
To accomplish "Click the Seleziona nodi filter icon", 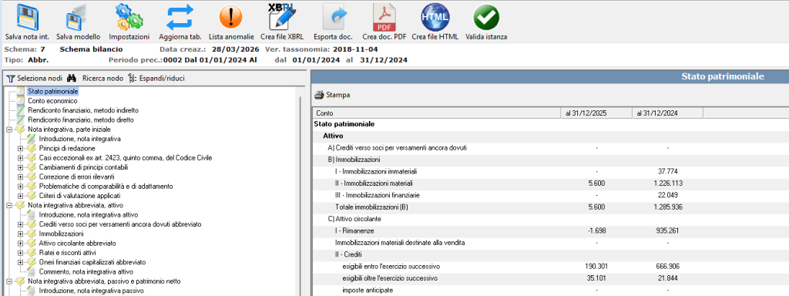I will tap(11, 79).
